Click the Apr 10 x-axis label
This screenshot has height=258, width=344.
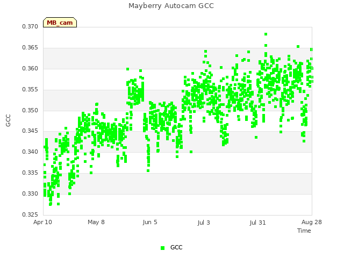point(42,222)
